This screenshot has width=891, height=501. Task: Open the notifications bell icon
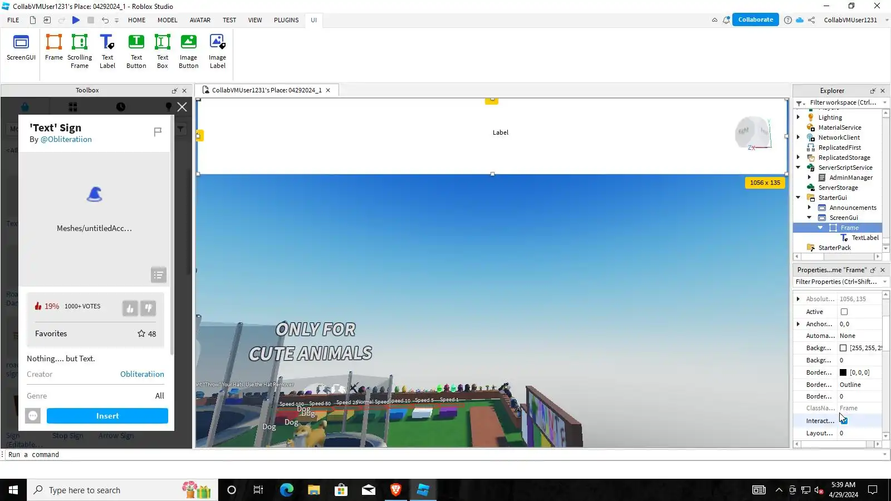click(x=726, y=20)
